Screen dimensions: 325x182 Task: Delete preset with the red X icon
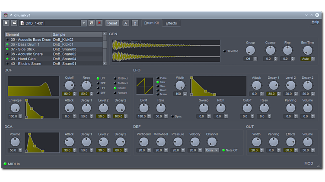99,23
